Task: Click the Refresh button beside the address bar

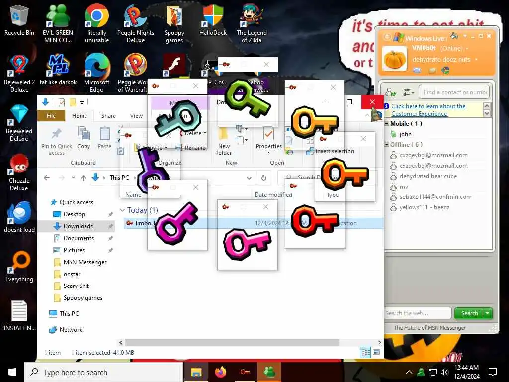Action: click(x=264, y=178)
